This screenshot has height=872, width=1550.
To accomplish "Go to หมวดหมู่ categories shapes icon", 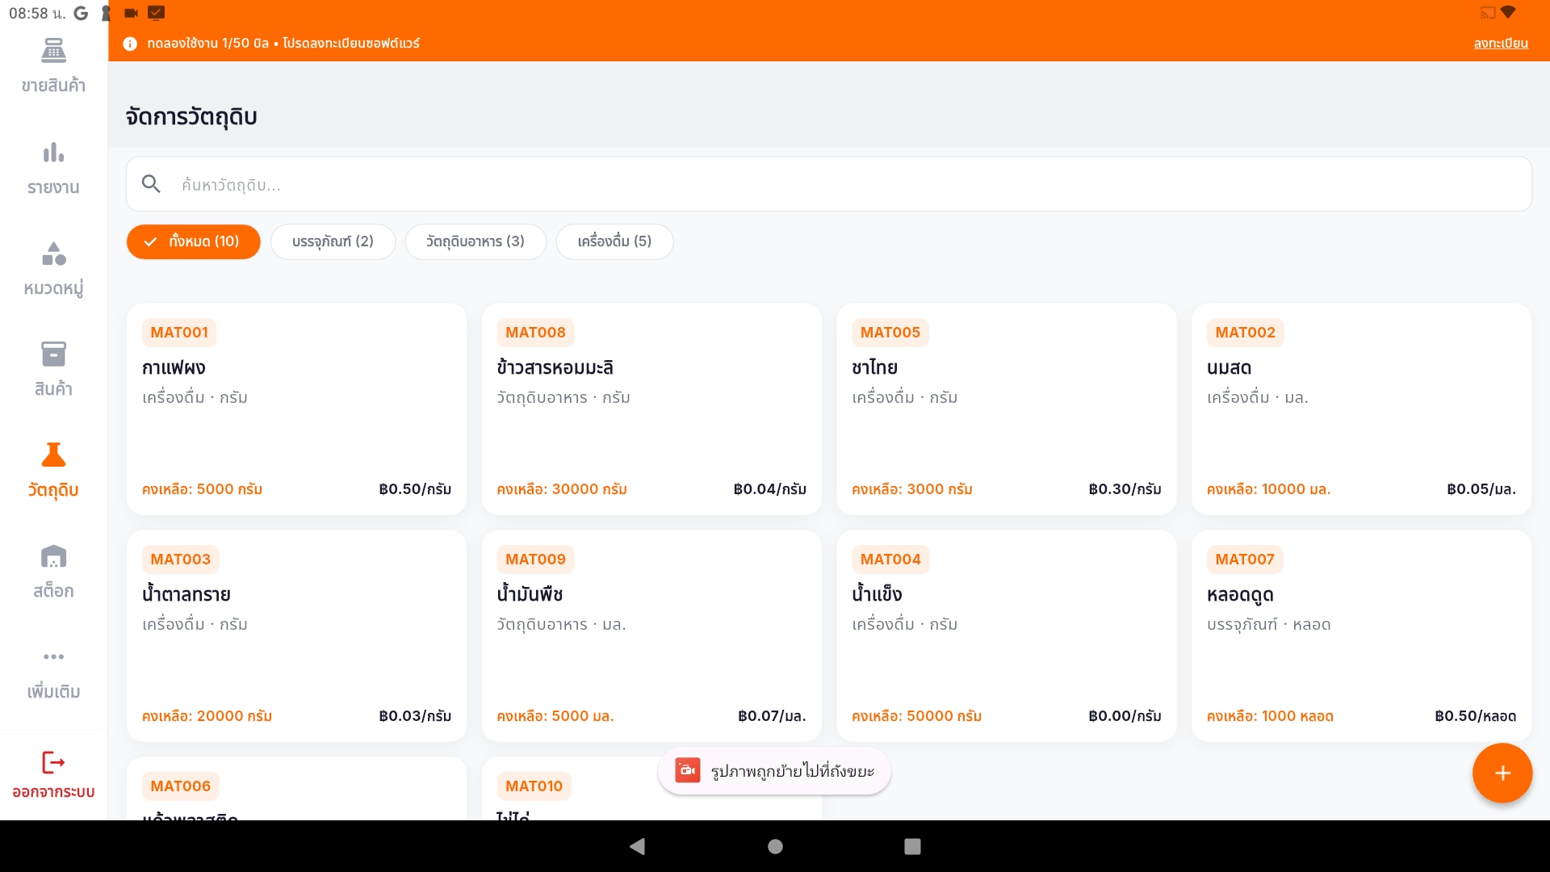I will tap(53, 254).
